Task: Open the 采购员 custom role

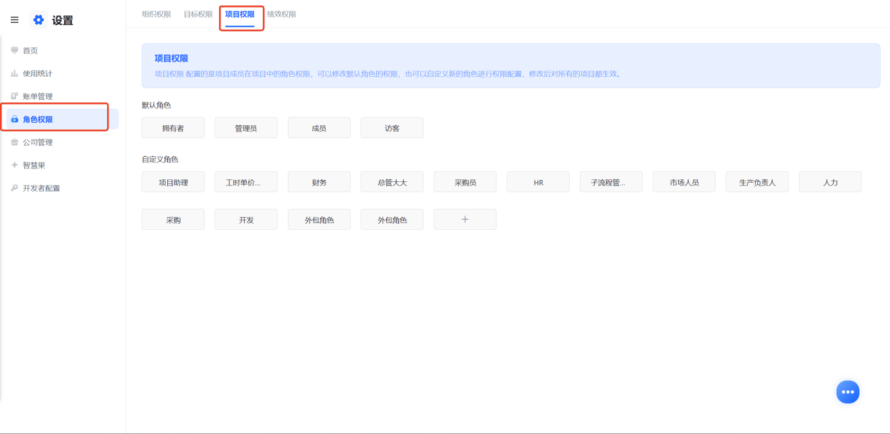Action: tap(465, 182)
